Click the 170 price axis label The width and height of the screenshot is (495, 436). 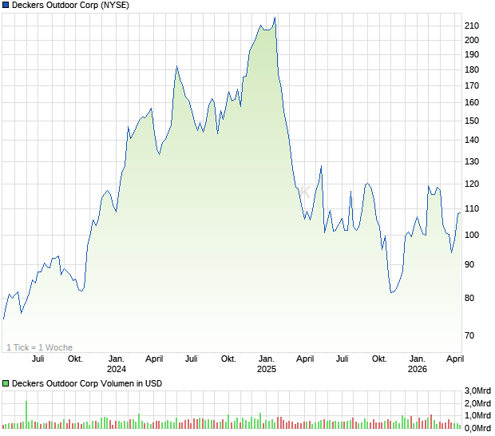coord(472,86)
